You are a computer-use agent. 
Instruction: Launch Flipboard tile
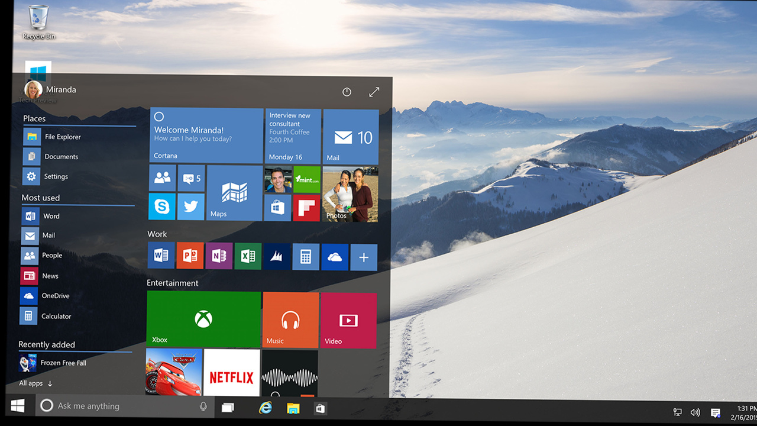click(306, 208)
